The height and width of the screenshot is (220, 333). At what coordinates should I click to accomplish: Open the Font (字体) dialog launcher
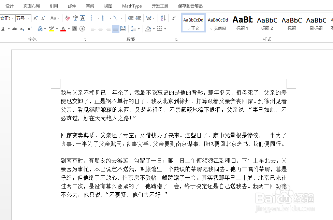[85, 40]
